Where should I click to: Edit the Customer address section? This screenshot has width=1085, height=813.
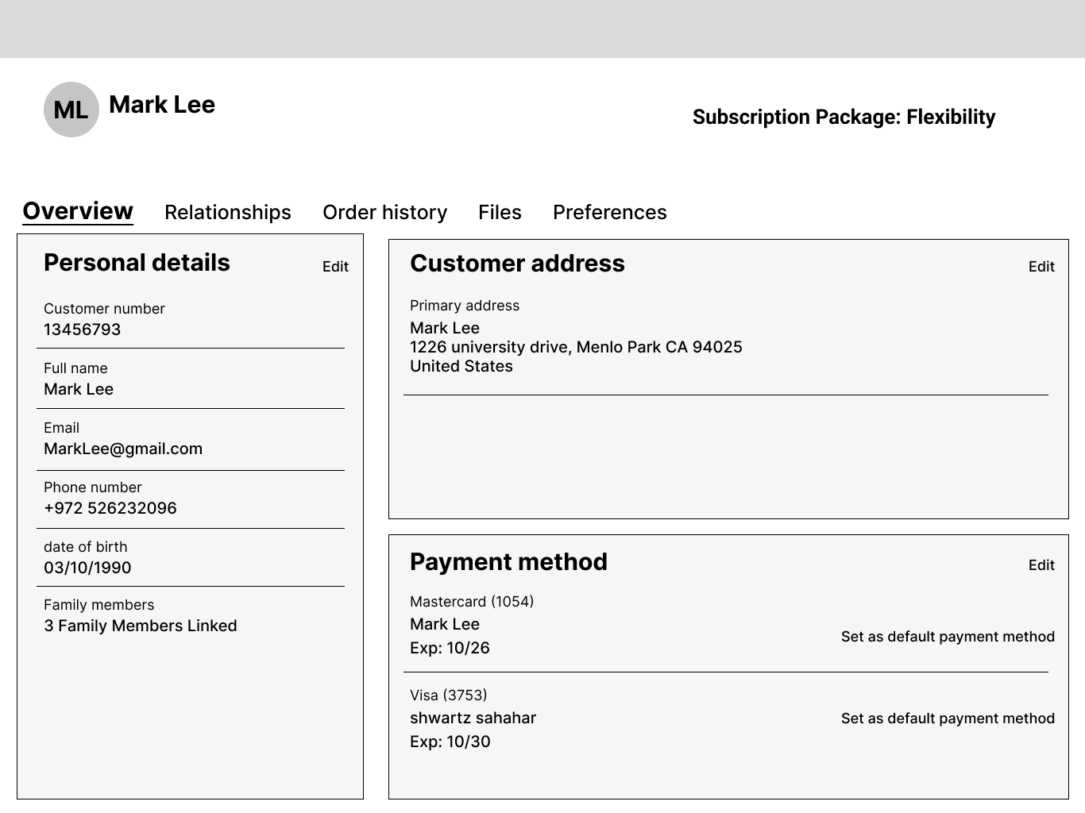click(1041, 267)
